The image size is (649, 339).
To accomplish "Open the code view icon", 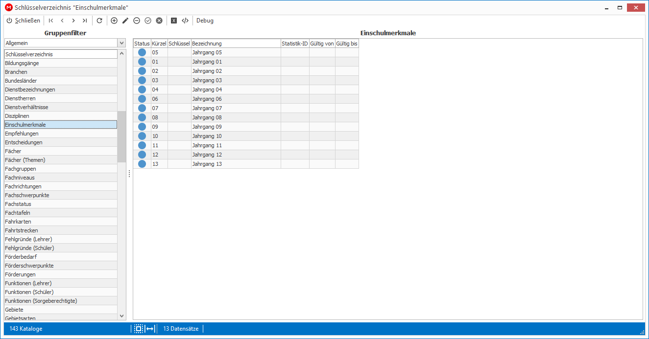I will [185, 21].
